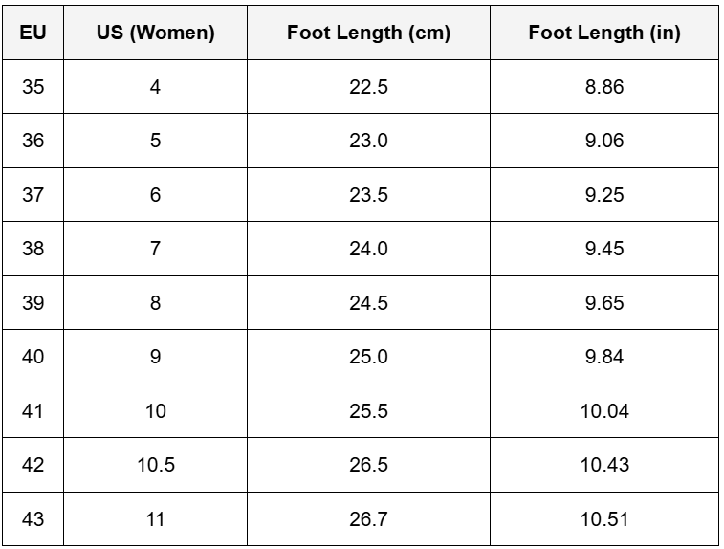The image size is (724, 549).
Task: Click the US Women size 5 cell
Action: click(x=155, y=141)
